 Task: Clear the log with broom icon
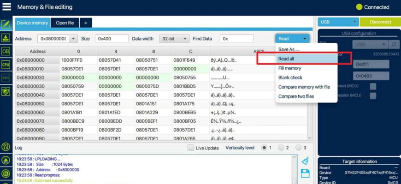305,161
